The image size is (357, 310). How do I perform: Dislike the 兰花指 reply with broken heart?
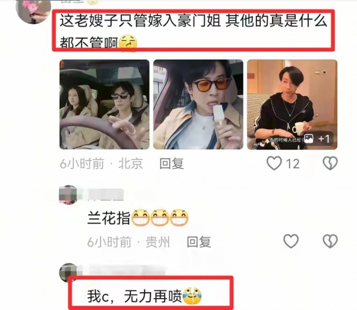pyautogui.click(x=330, y=241)
